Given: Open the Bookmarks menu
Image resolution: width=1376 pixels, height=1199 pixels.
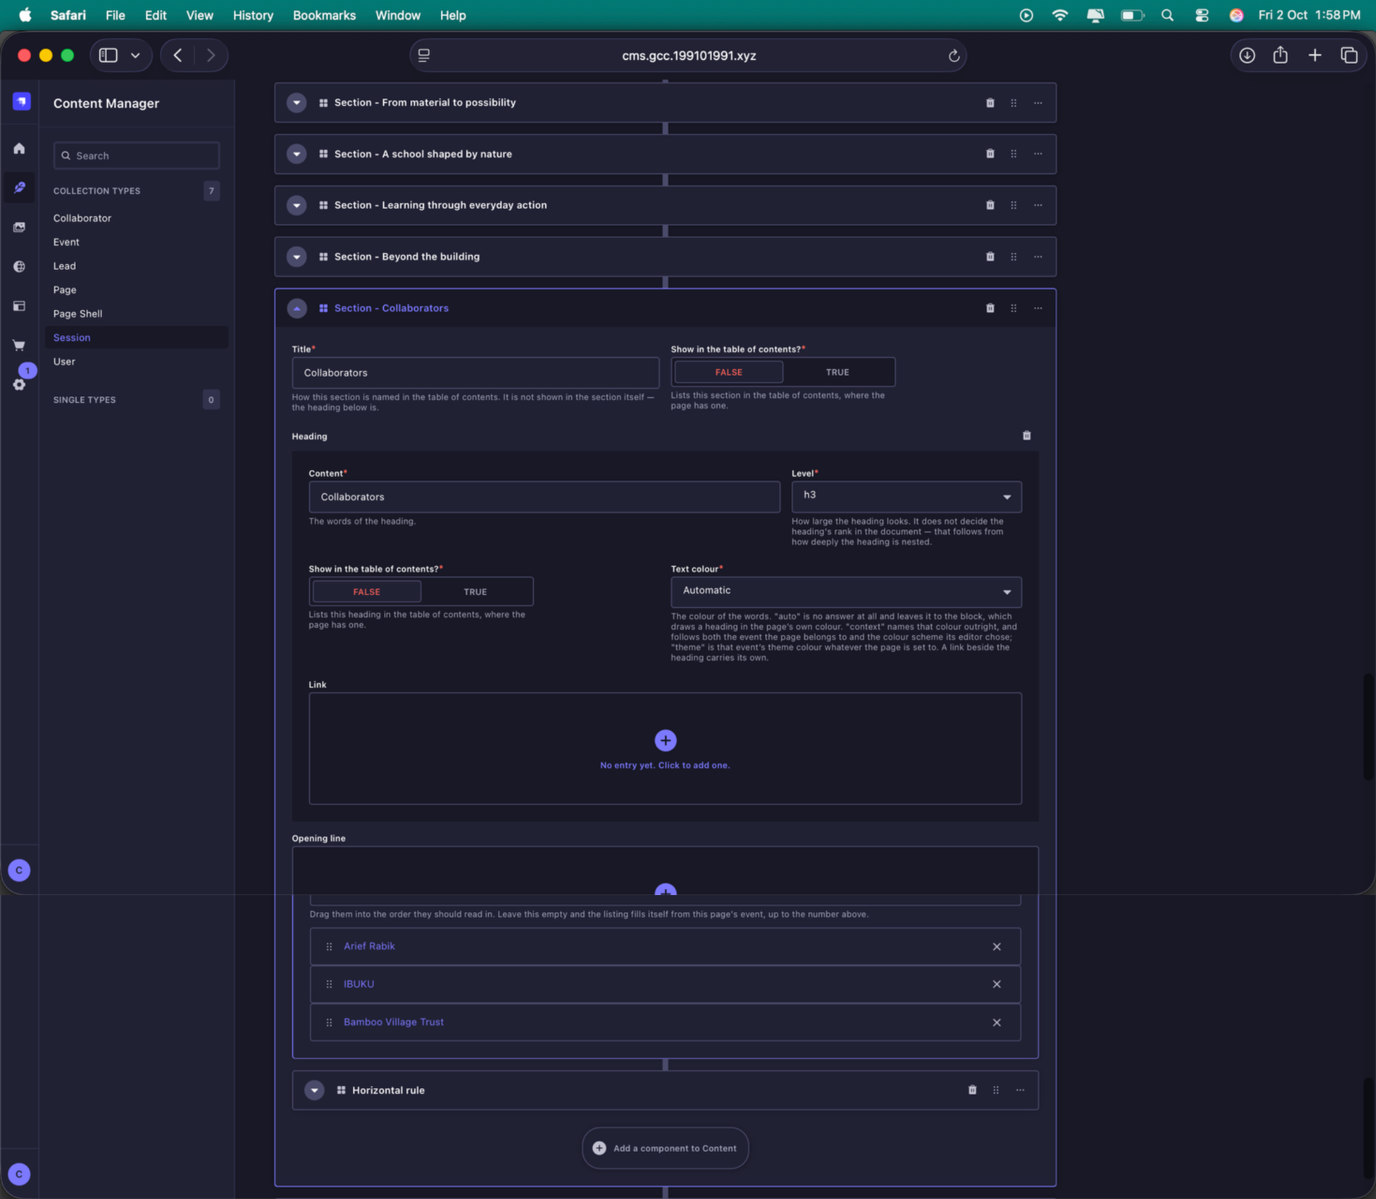Looking at the screenshot, I should pyautogui.click(x=324, y=15).
